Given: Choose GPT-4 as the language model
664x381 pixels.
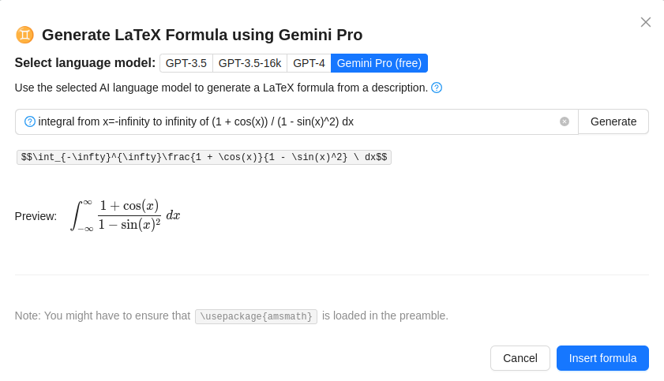Looking at the screenshot, I should 309,63.
